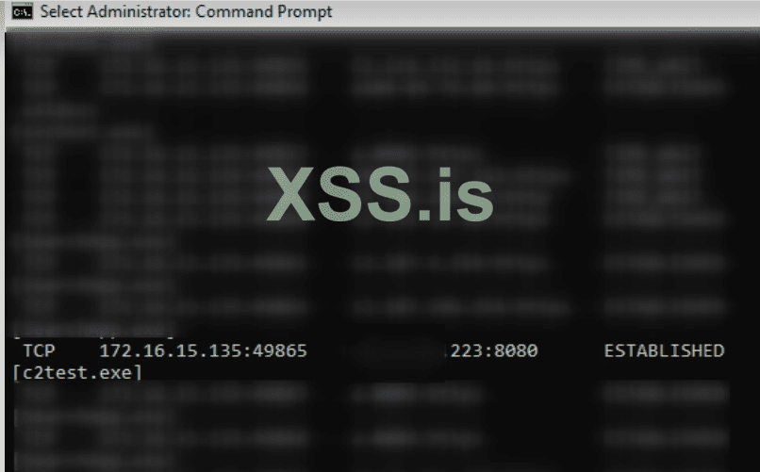Click the 'TCP' protocol text
760x472 pixels.
tap(40, 350)
